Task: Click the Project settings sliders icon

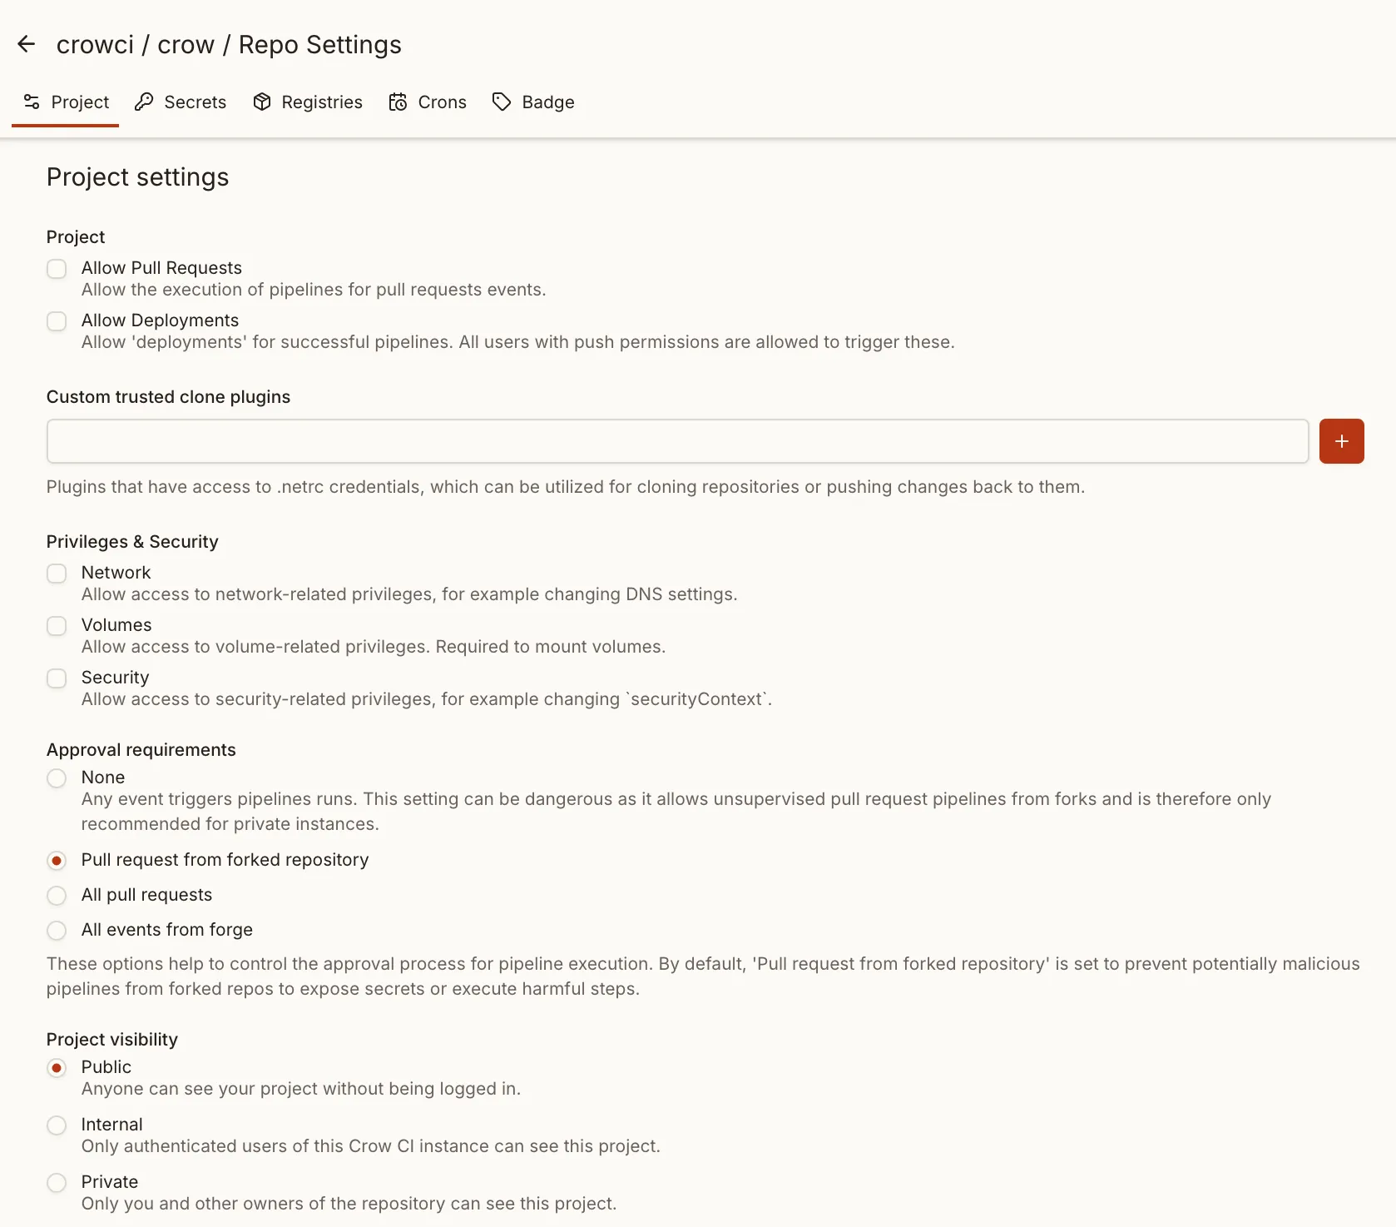Action: coord(31,102)
